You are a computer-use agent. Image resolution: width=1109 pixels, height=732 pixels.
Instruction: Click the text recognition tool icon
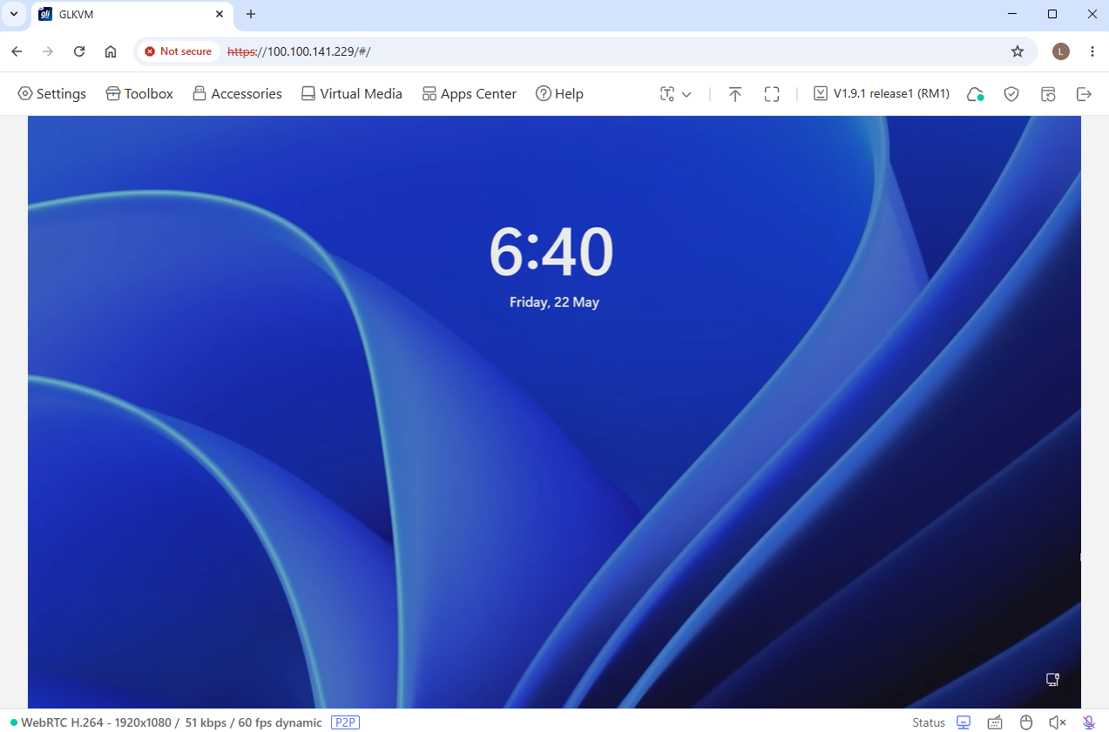click(x=667, y=94)
